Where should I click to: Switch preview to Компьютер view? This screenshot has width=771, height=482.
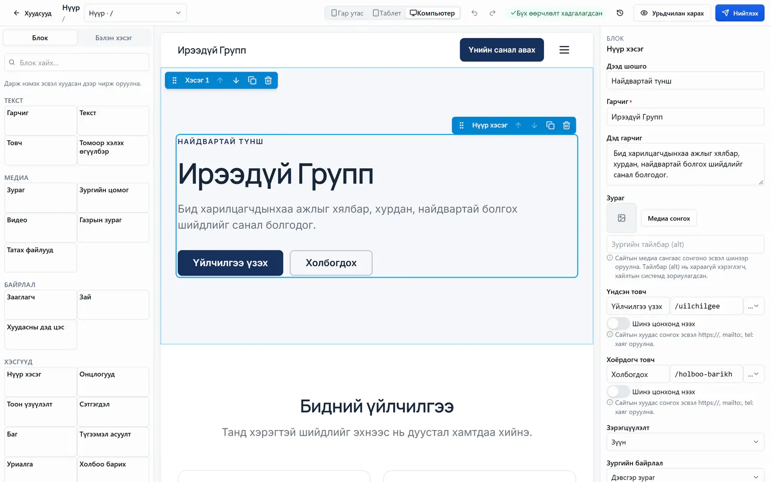pos(432,13)
